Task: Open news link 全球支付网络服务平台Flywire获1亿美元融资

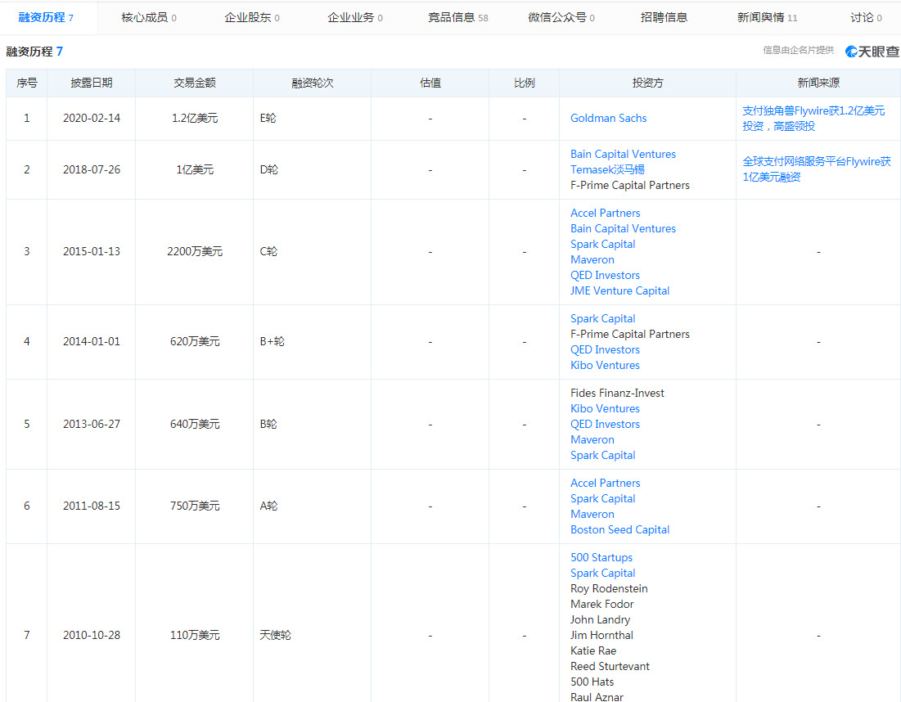Action: tap(817, 169)
